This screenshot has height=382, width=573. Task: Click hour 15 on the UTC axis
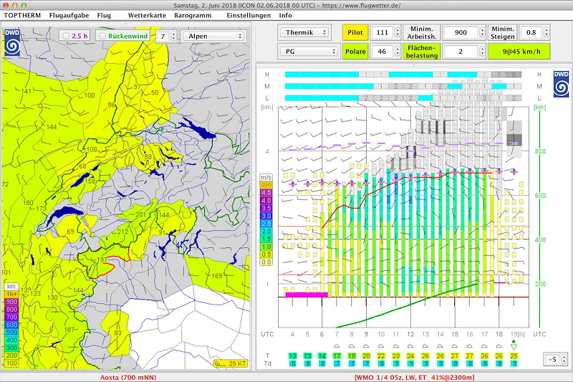click(455, 334)
